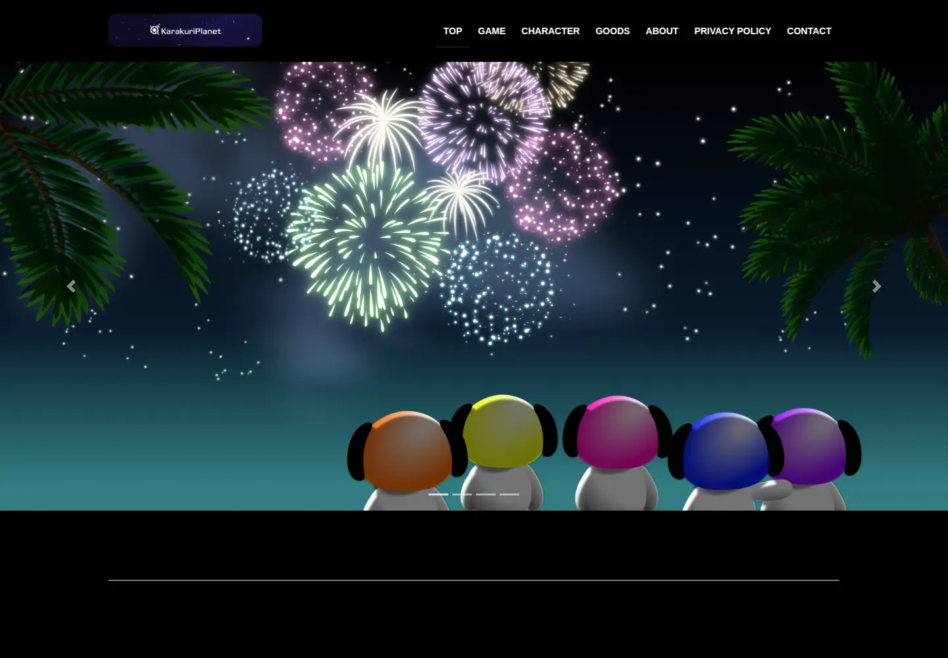Open the PRIVACY POLICY link
The width and height of the screenshot is (948, 658).
(x=732, y=31)
